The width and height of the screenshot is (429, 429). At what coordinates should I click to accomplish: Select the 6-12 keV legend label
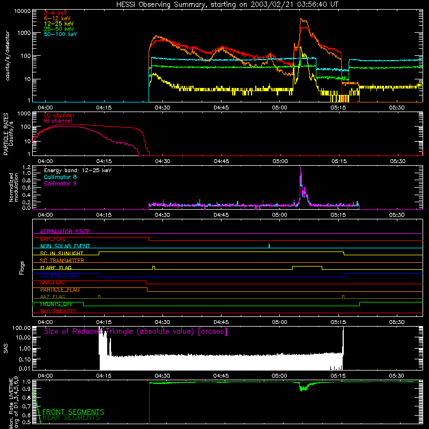click(57, 18)
